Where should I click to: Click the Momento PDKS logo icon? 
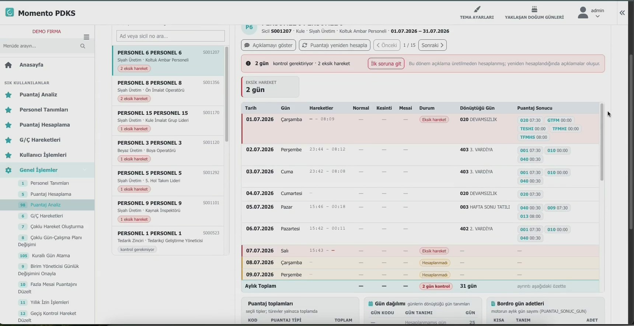pos(10,13)
